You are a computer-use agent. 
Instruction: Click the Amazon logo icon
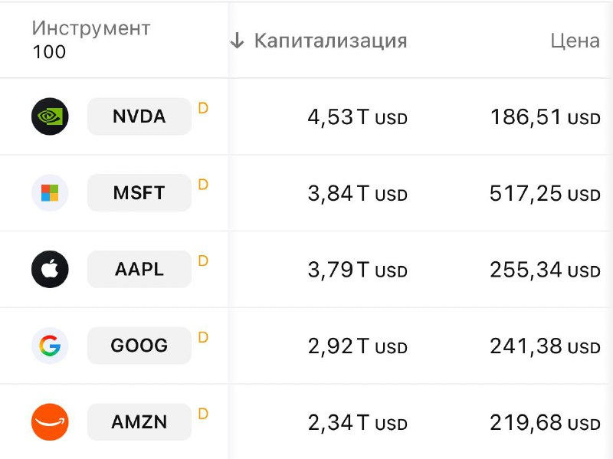[50, 423]
